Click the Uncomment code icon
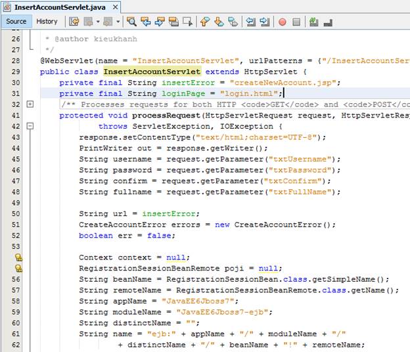The image size is (410, 352). pyautogui.click(x=328, y=23)
